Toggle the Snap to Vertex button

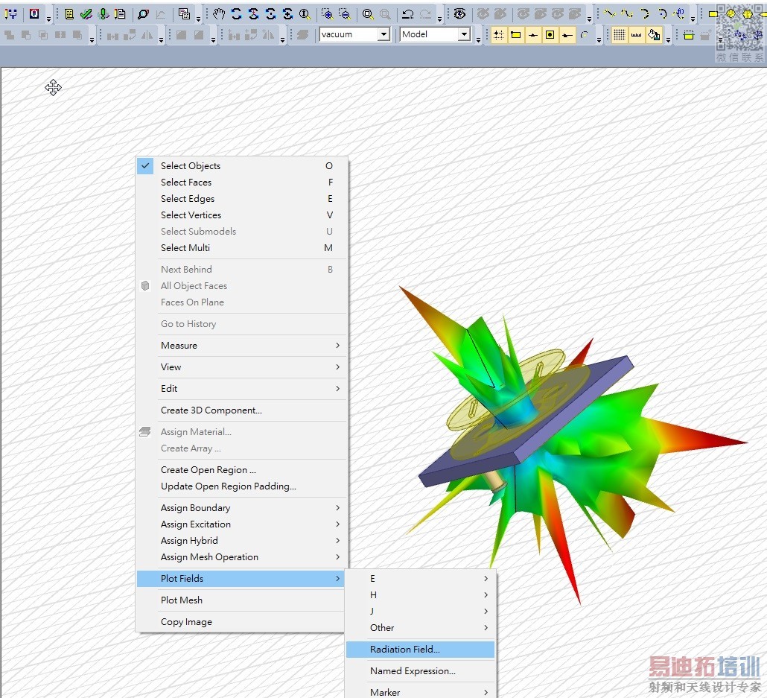point(515,35)
